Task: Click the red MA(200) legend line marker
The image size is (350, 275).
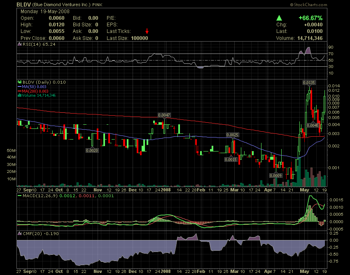Action: pos(20,91)
